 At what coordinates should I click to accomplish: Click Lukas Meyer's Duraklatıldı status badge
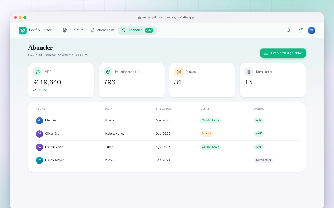coord(263,160)
